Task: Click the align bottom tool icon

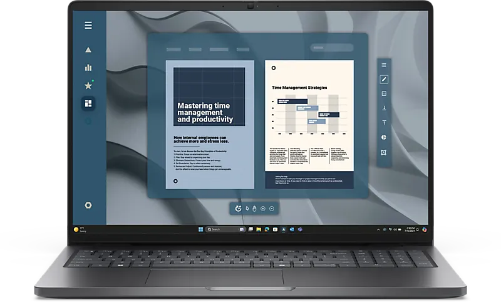Action: pyautogui.click(x=384, y=108)
